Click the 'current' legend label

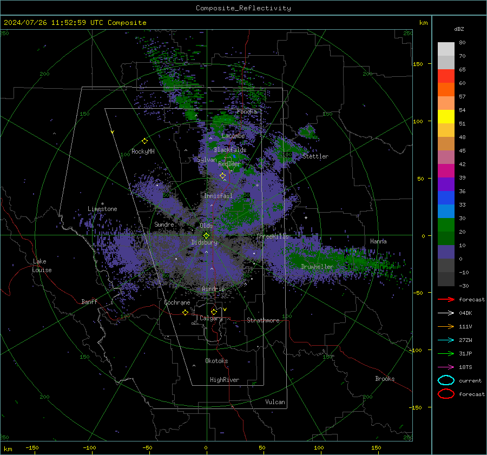(470, 381)
